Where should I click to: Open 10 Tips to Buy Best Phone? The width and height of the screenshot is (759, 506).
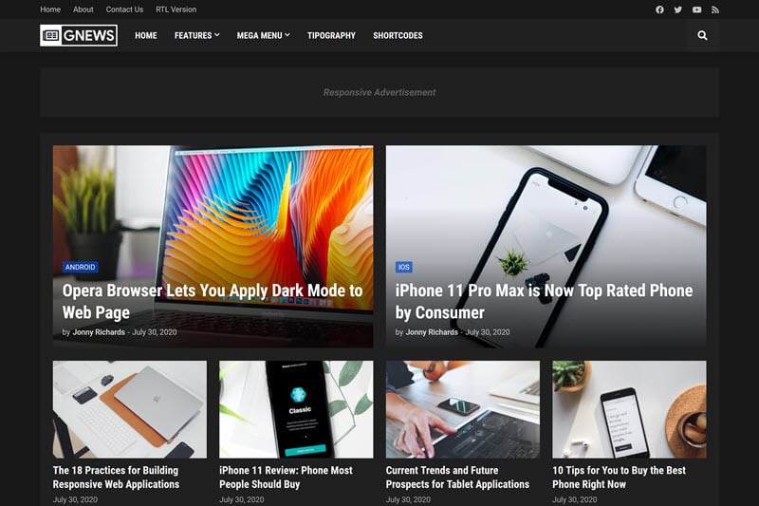pos(620,477)
